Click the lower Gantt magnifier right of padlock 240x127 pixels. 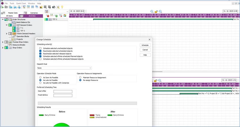[160, 80]
